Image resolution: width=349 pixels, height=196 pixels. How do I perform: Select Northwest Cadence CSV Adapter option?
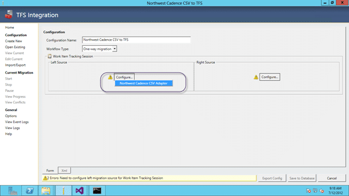(143, 83)
